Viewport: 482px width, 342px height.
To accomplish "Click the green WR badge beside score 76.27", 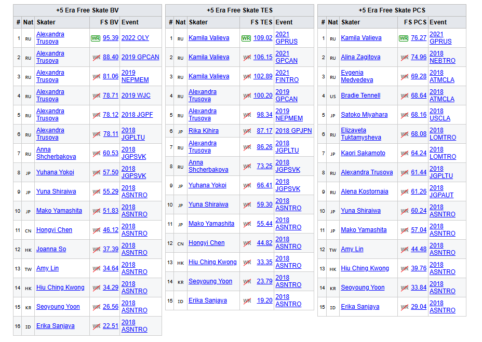I will pos(404,38).
